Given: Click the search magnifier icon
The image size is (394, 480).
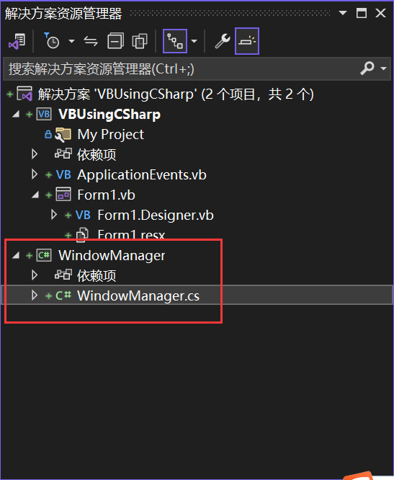Looking at the screenshot, I should pyautogui.click(x=367, y=68).
